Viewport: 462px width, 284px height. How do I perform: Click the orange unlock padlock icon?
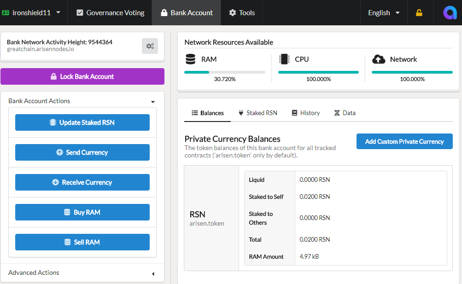click(419, 13)
